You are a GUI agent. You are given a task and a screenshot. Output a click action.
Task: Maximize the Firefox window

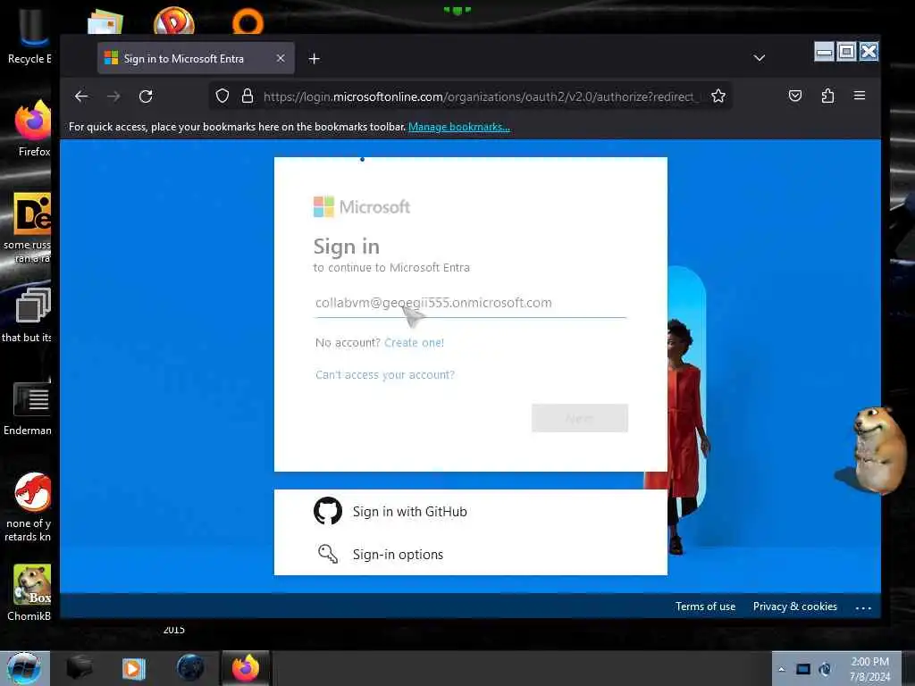(x=846, y=52)
